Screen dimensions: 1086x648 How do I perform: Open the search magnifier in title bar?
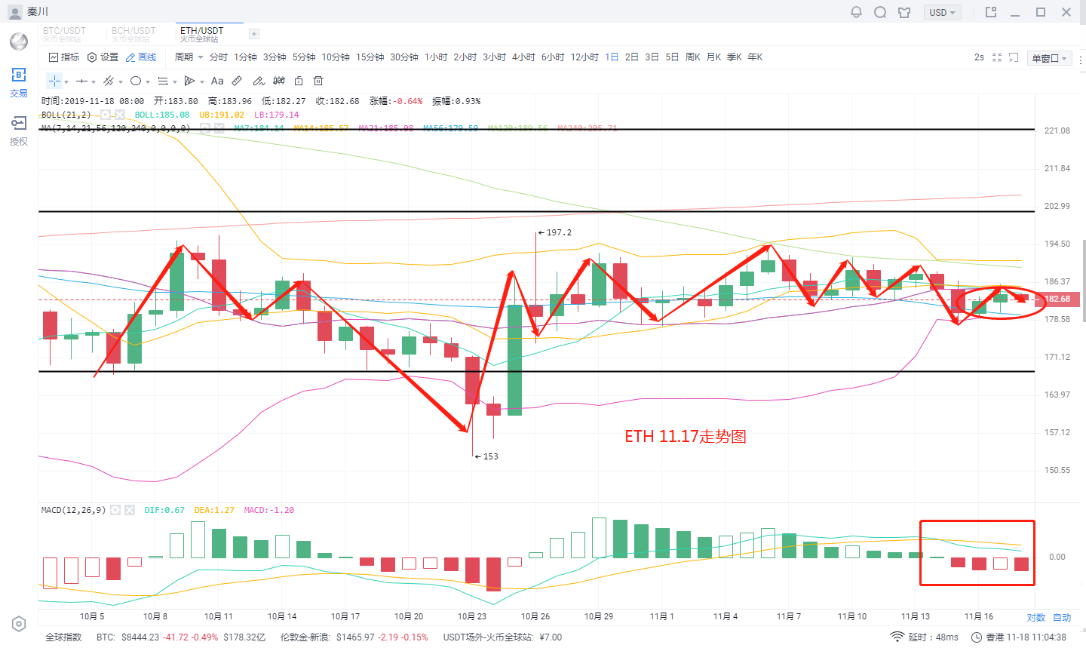click(880, 12)
